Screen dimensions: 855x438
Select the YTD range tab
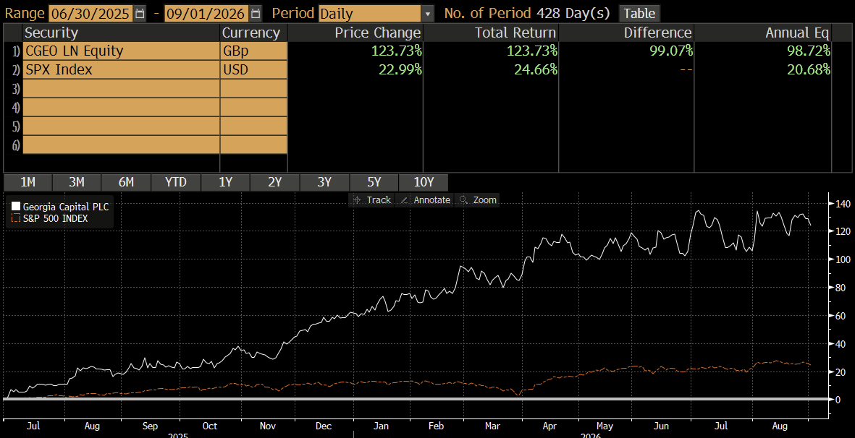tap(176, 182)
